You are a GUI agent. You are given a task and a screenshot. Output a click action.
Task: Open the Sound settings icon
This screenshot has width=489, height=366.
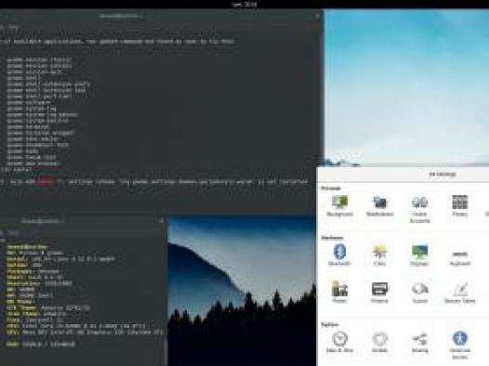pos(420,292)
